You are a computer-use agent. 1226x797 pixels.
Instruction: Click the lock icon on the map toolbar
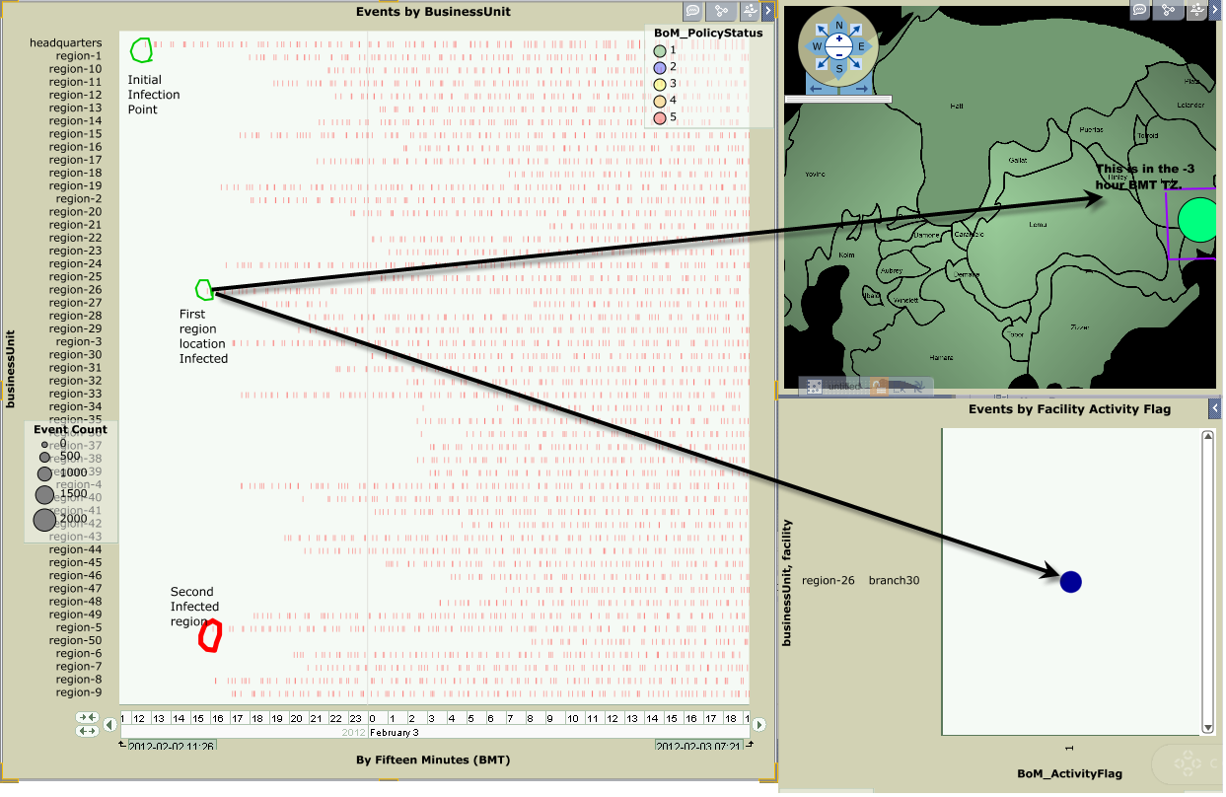pyautogui.click(x=880, y=387)
